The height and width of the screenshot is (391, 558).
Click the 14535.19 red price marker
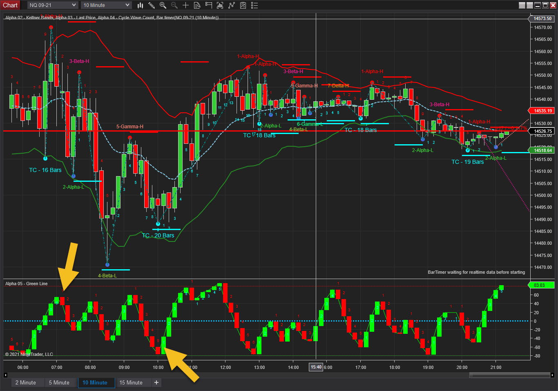[542, 111]
